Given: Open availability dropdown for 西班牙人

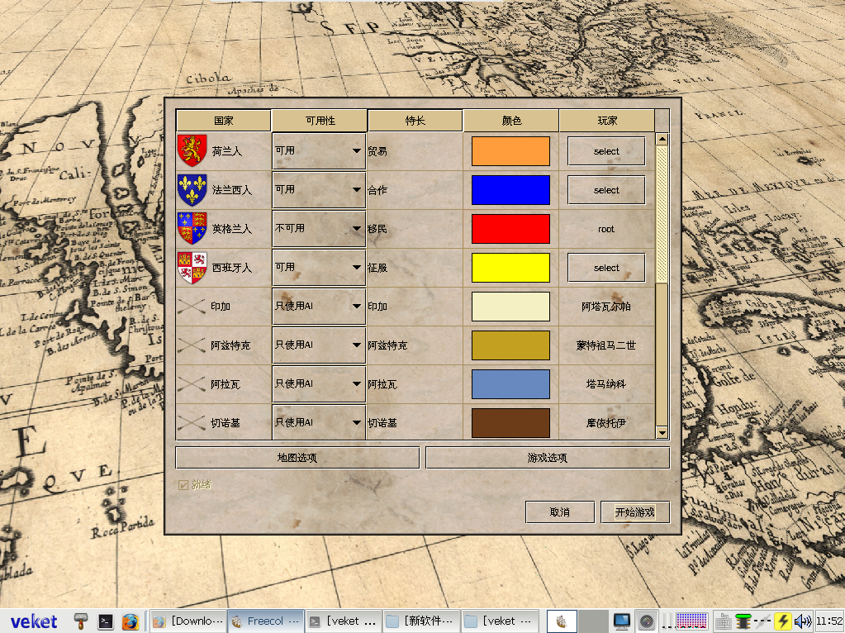Looking at the screenshot, I should click(x=319, y=268).
